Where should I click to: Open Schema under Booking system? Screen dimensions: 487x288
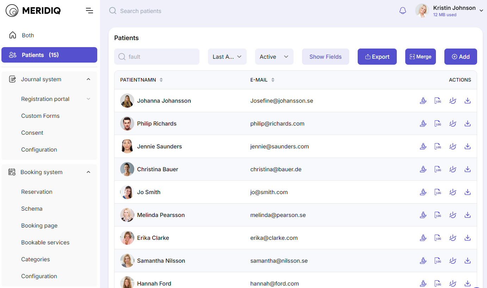[x=32, y=209]
